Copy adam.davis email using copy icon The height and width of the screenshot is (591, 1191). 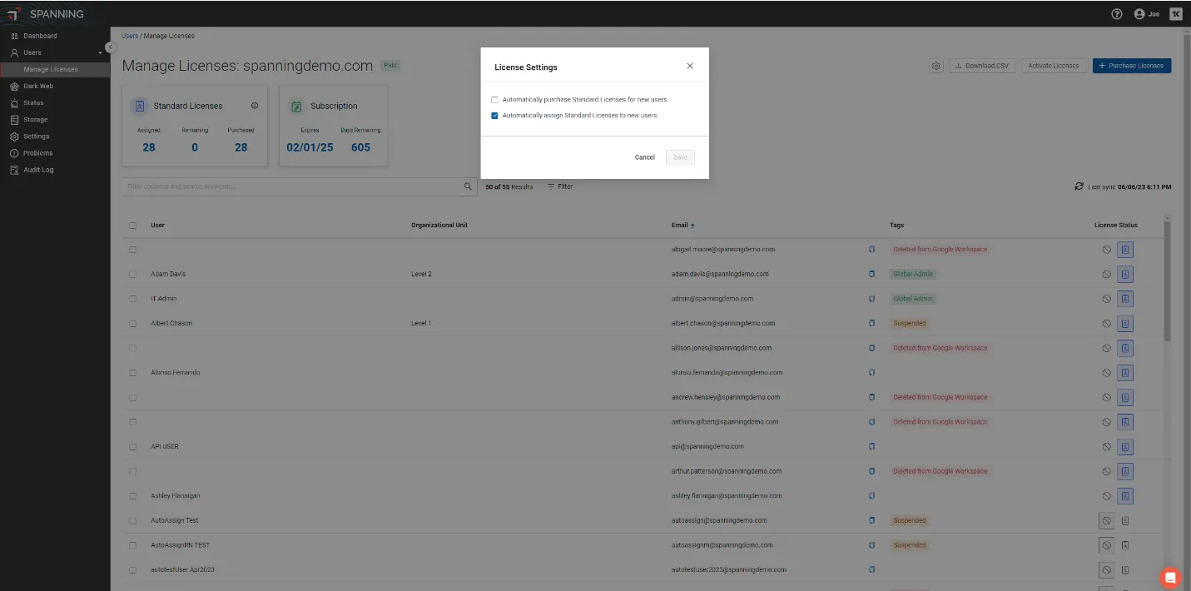click(x=871, y=274)
